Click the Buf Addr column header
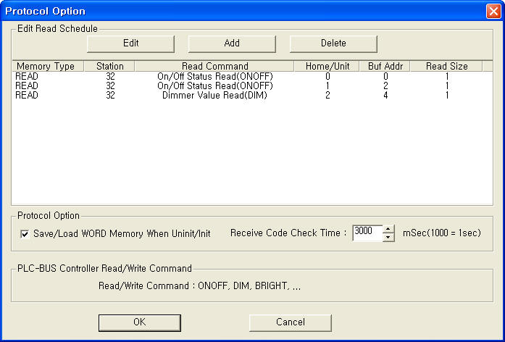The image size is (505, 342). click(x=385, y=66)
